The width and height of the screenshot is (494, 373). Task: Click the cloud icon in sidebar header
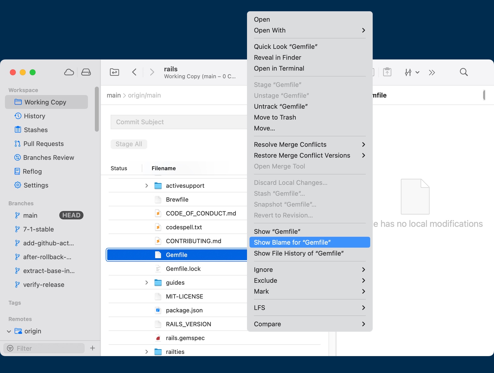(69, 72)
